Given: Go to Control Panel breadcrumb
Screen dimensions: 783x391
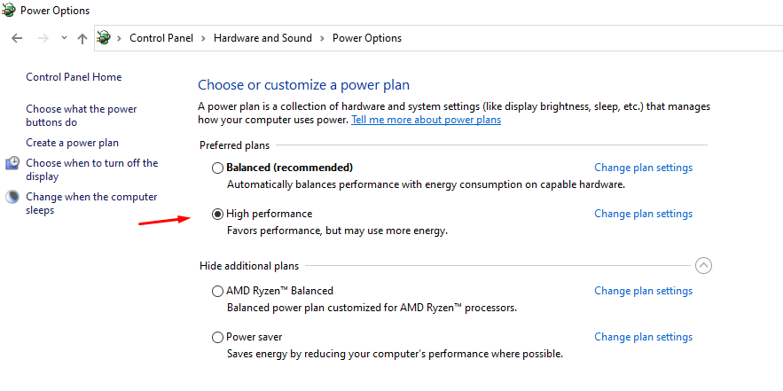Looking at the screenshot, I should (161, 38).
